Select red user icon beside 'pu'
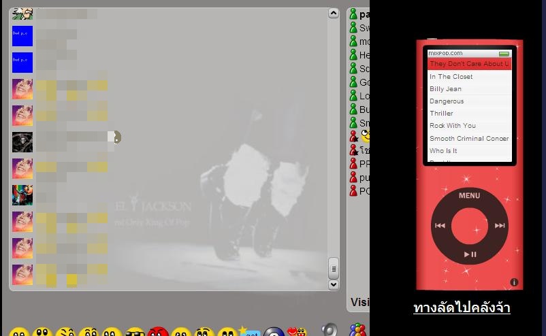This screenshot has height=336, width=546. 353,177
